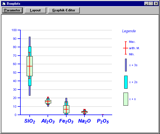Select the P2O5 axis label
This screenshot has width=160, height=134.
tap(103, 121)
